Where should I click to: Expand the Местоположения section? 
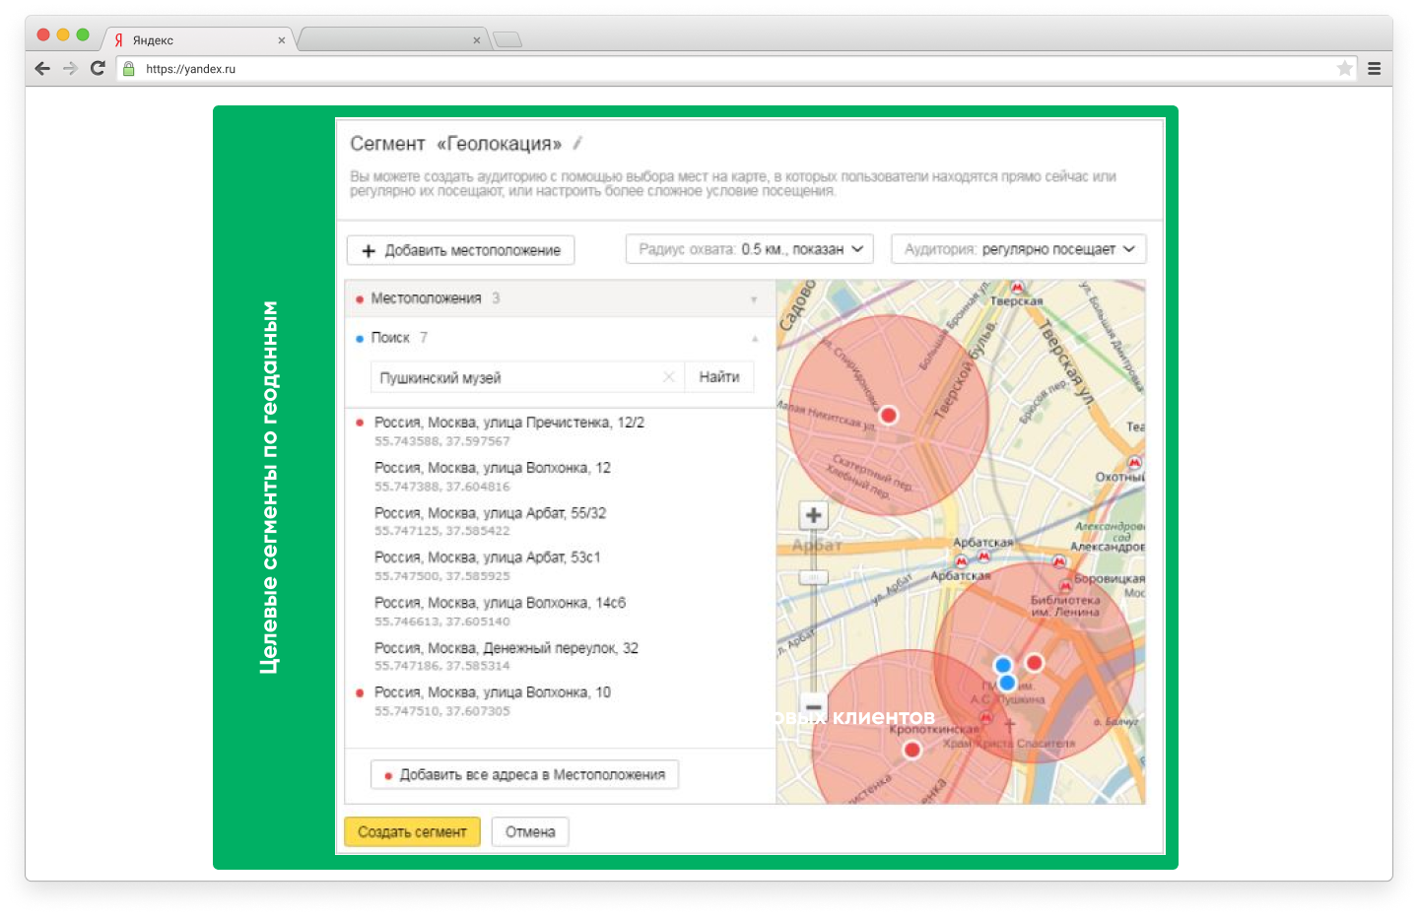(x=754, y=298)
